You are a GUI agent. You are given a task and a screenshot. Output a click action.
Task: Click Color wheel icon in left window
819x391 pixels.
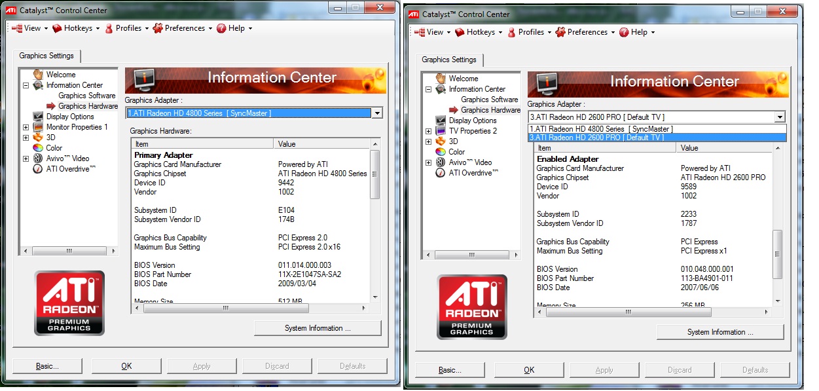coord(38,148)
